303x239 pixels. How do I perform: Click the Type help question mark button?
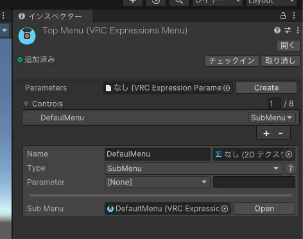[x=291, y=168]
